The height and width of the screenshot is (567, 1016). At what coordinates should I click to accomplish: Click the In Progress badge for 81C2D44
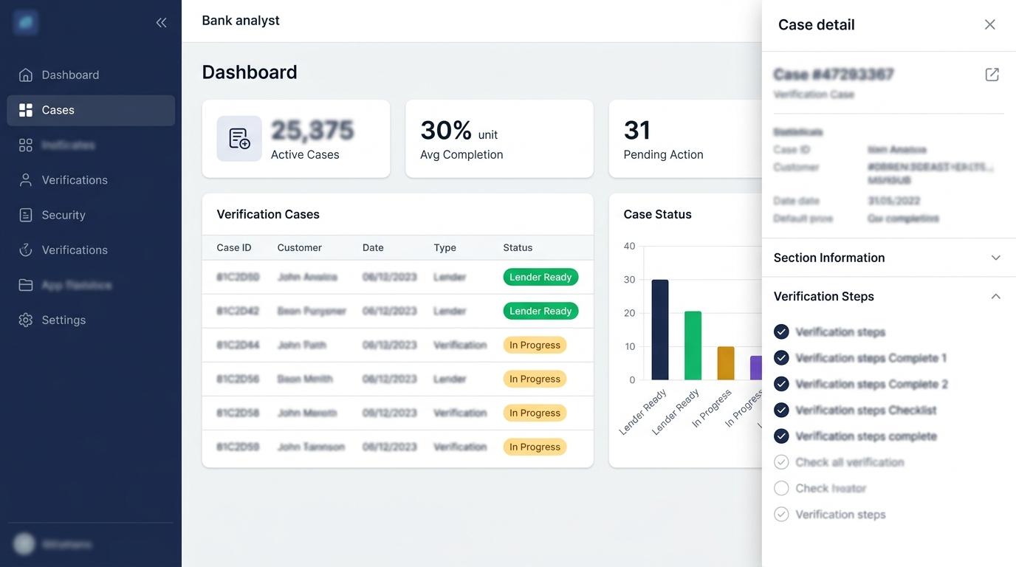pyautogui.click(x=535, y=345)
